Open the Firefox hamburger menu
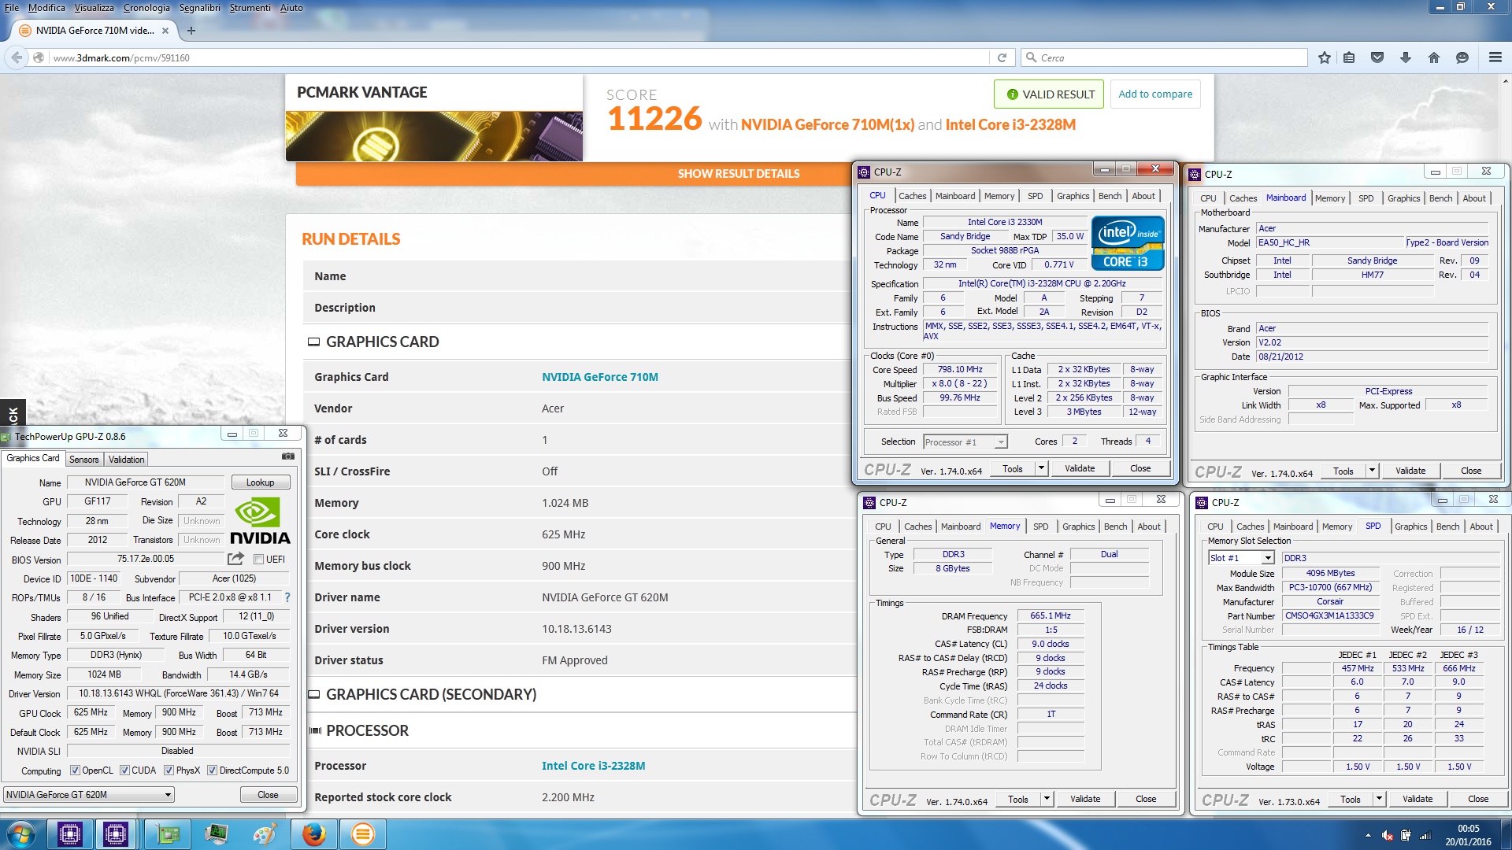The image size is (1512, 850). pos(1495,57)
